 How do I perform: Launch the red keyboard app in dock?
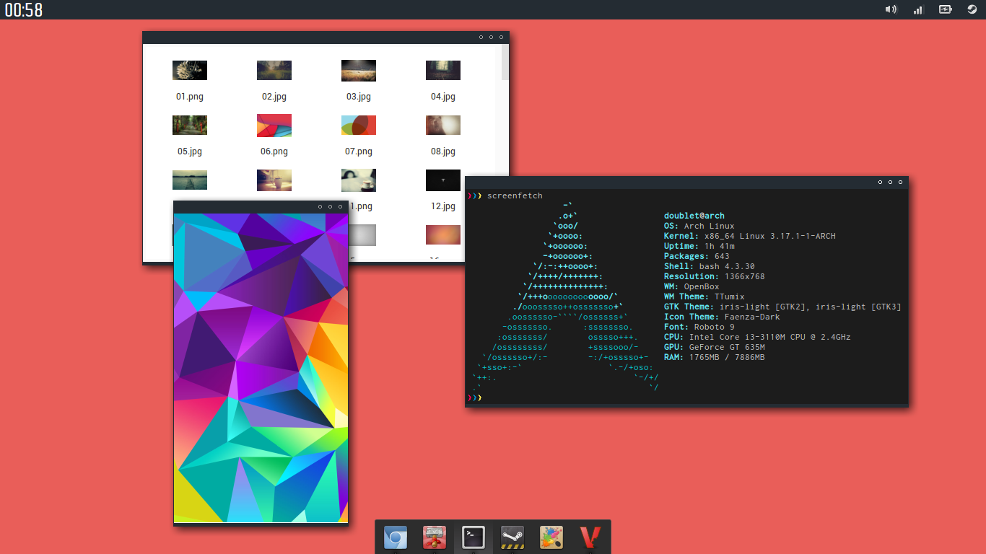[435, 537]
